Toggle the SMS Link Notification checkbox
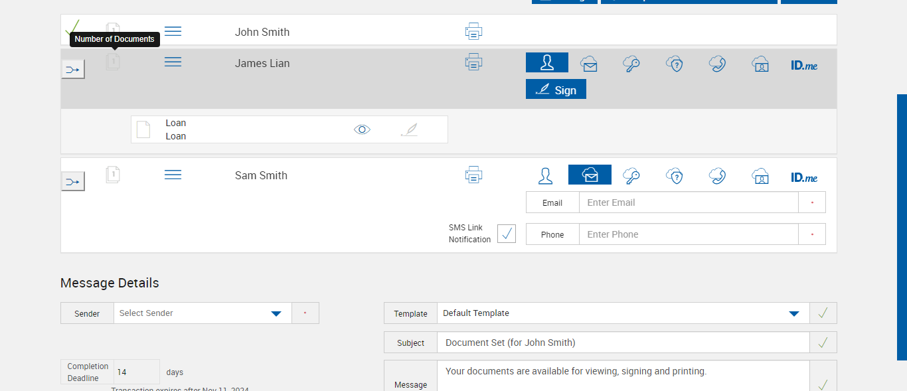This screenshot has height=391, width=907. click(507, 234)
